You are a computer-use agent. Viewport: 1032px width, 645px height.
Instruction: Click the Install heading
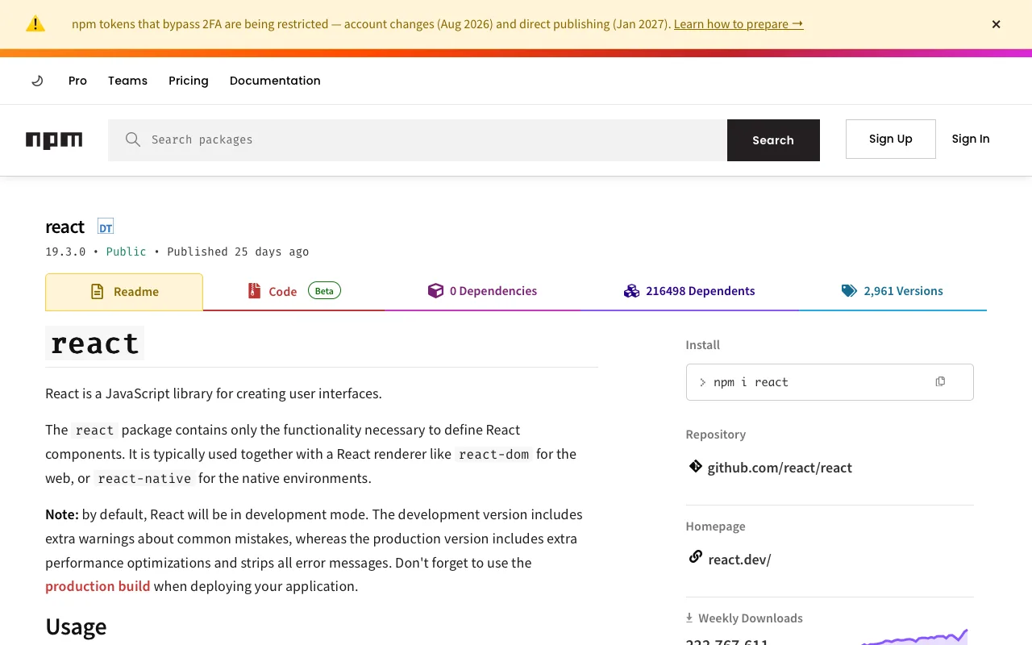click(703, 345)
